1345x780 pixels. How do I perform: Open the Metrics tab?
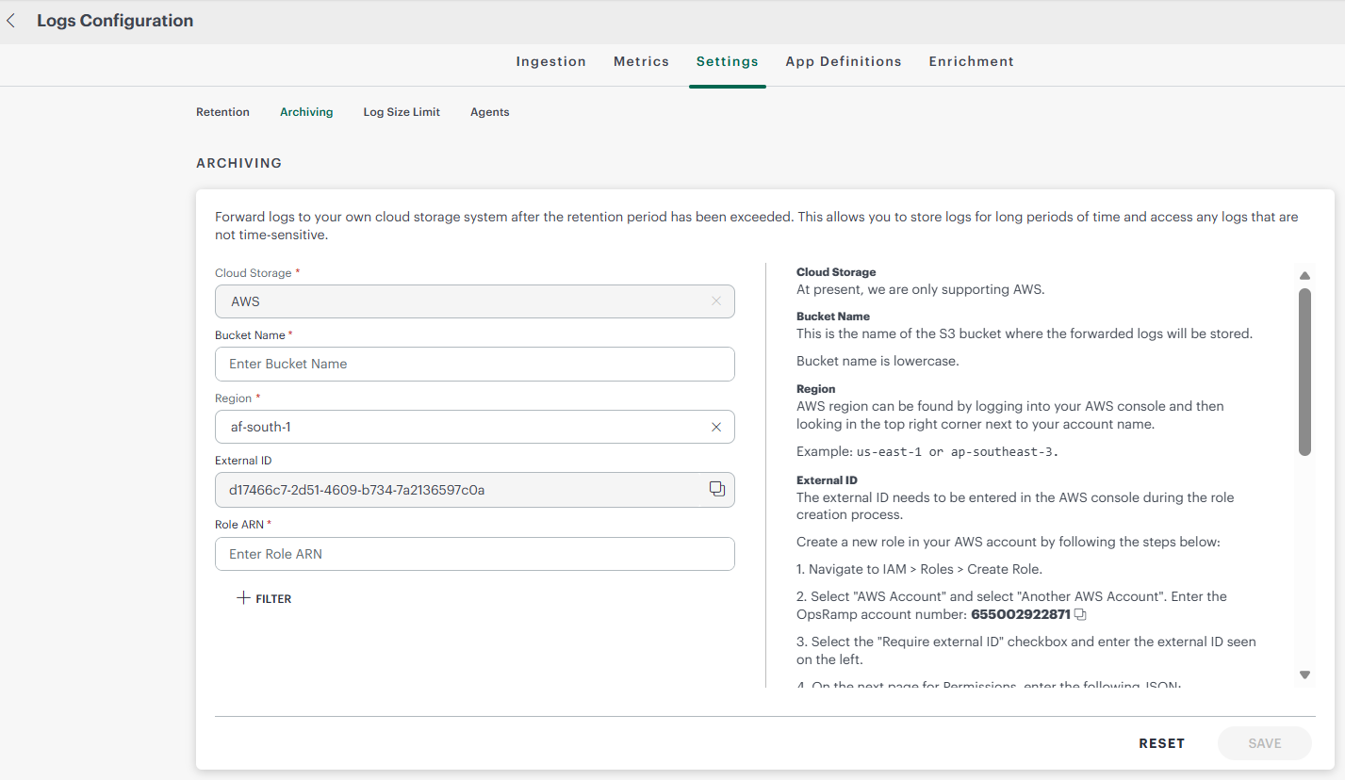641,61
